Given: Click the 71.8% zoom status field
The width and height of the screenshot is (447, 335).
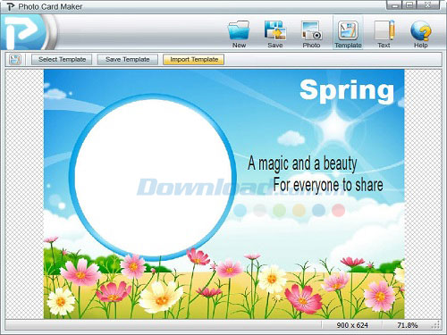Looking at the screenshot, I should point(407,325).
